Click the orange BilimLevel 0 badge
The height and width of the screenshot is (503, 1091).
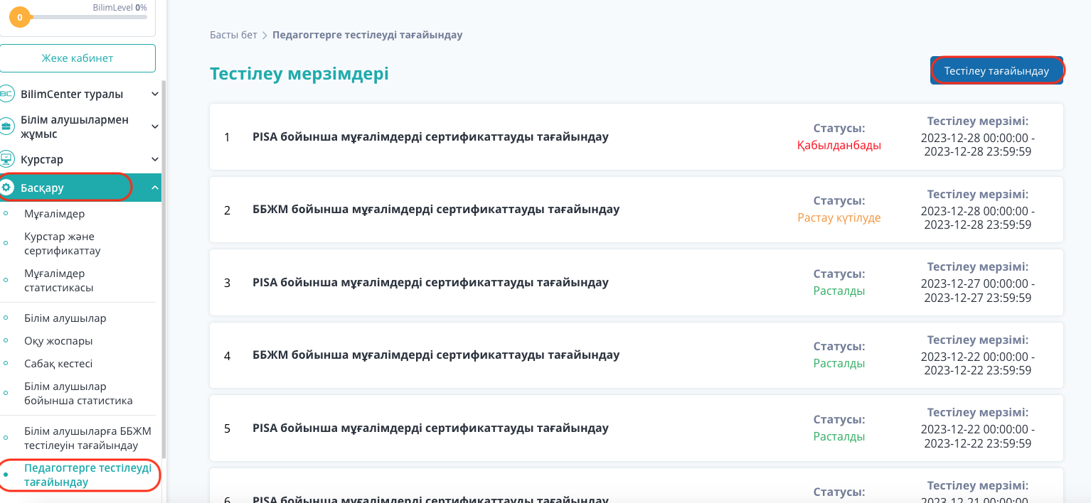coord(19,17)
